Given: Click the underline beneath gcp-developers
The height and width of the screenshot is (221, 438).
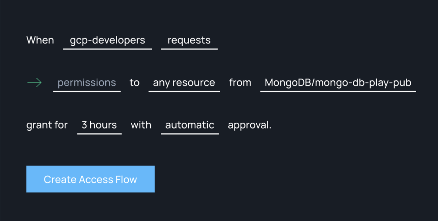Looking at the screenshot, I should (107, 49).
